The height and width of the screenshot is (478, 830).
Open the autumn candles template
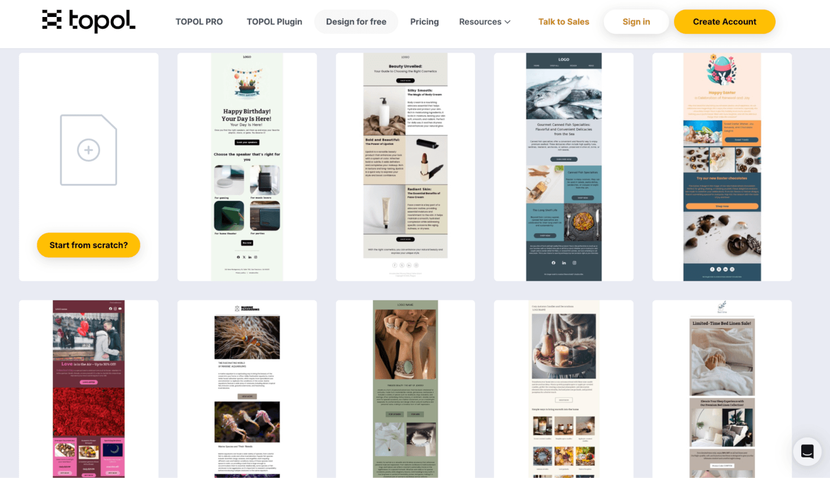[x=563, y=389]
